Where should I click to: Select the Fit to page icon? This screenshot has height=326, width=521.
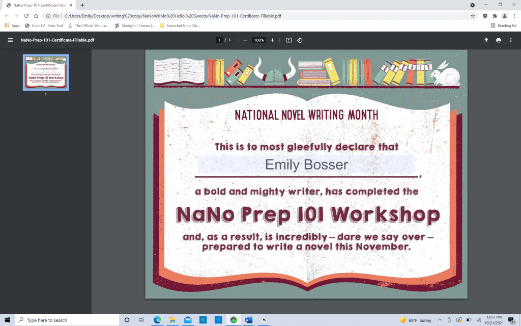[288, 40]
